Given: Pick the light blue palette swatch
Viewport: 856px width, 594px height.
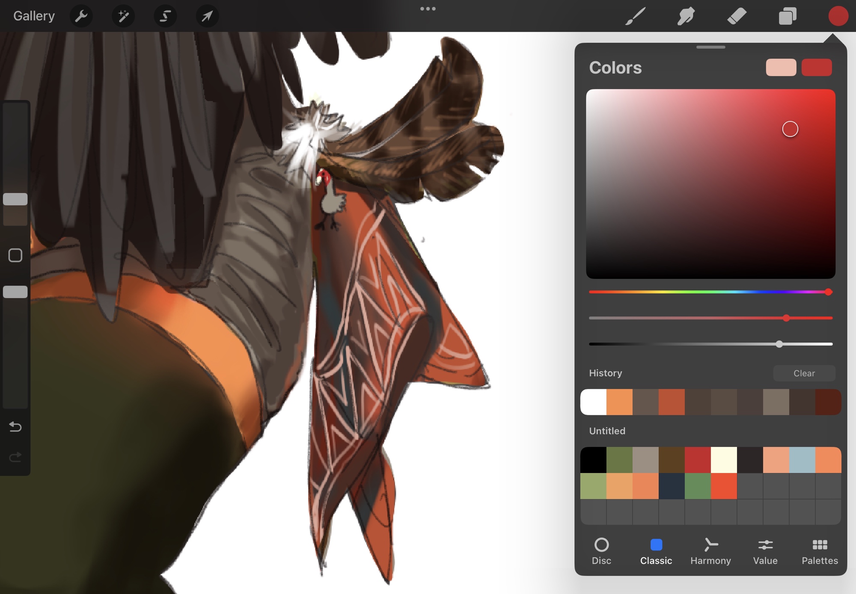Looking at the screenshot, I should pyautogui.click(x=802, y=460).
